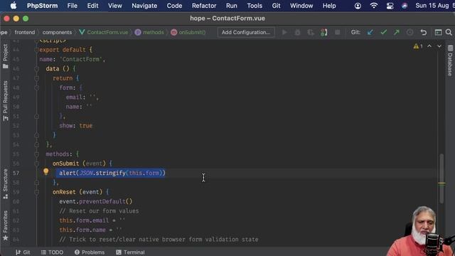Click the Siri icon in menu bar
This screenshot has height=256, width=455.
coord(405,6)
